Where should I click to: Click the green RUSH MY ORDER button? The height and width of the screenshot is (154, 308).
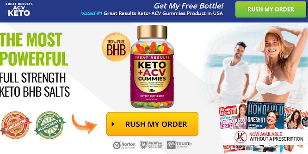271,9
